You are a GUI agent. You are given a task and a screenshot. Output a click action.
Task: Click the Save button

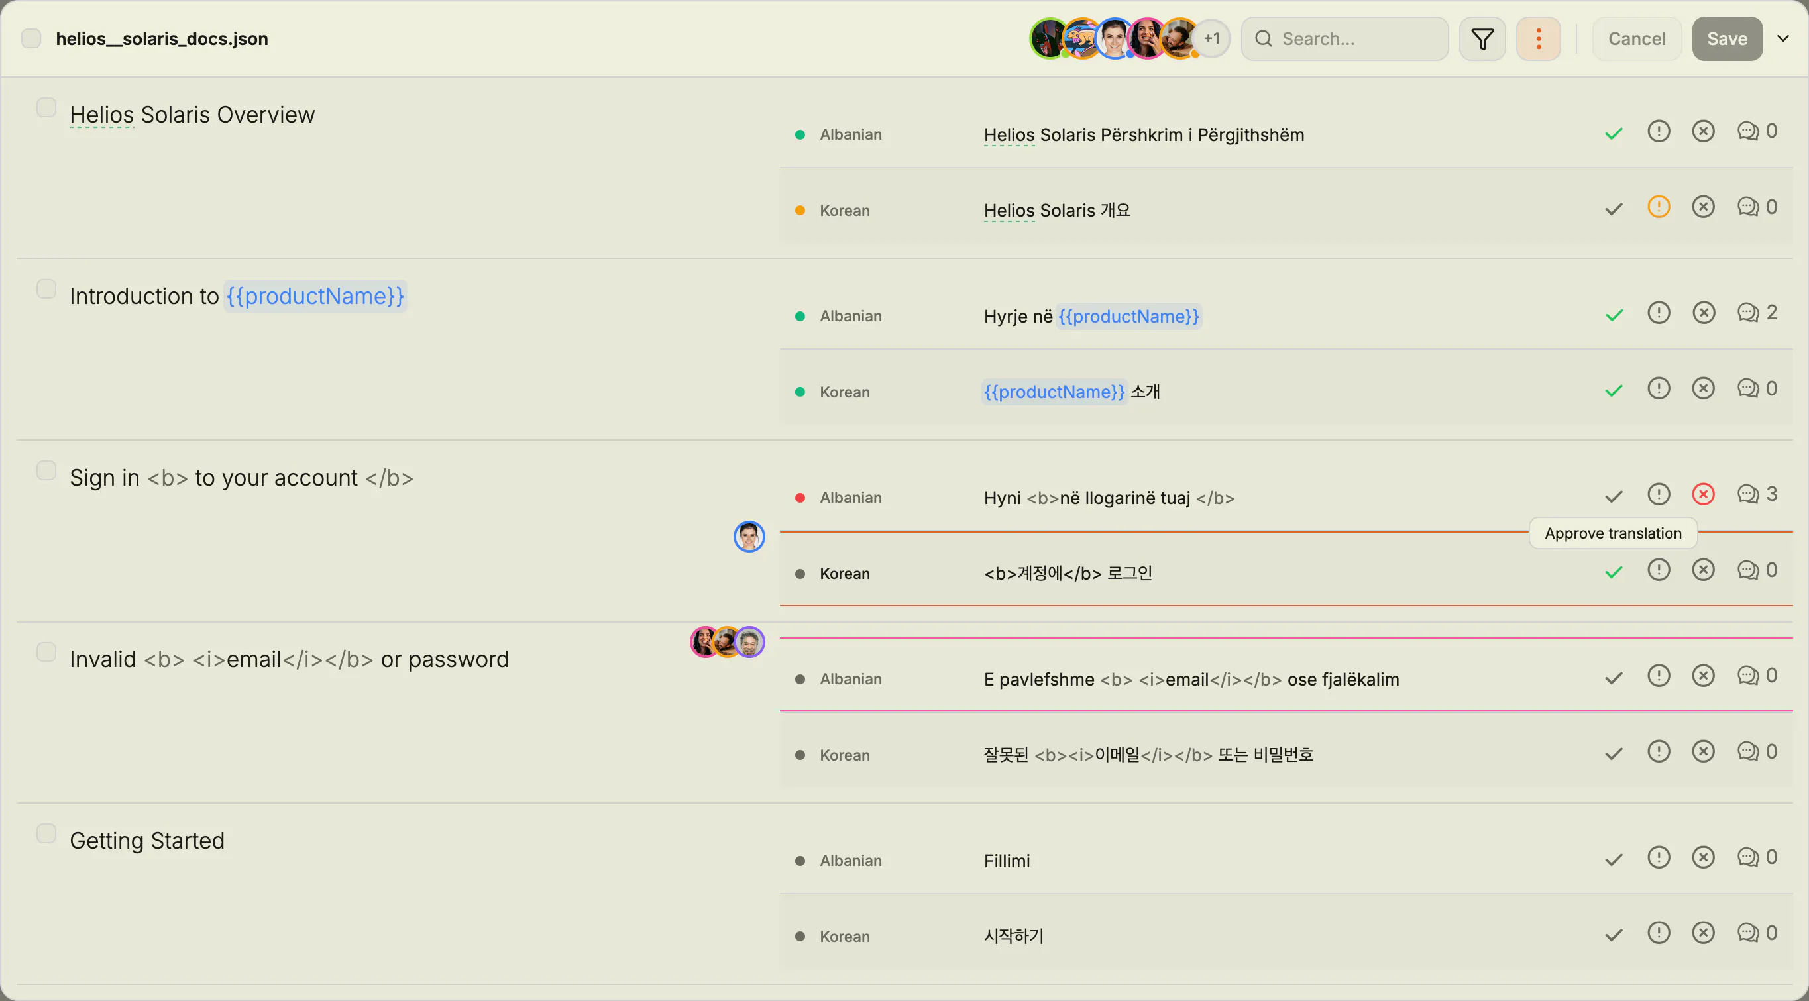1727,38
